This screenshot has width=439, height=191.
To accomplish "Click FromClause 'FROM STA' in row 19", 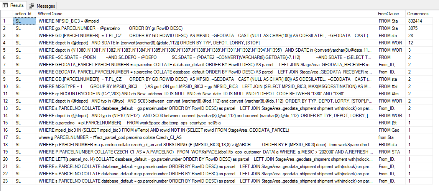I will (391, 152).
